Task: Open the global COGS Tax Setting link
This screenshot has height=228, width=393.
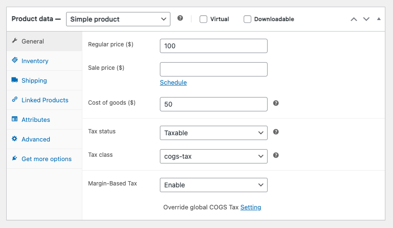Action: [251, 207]
